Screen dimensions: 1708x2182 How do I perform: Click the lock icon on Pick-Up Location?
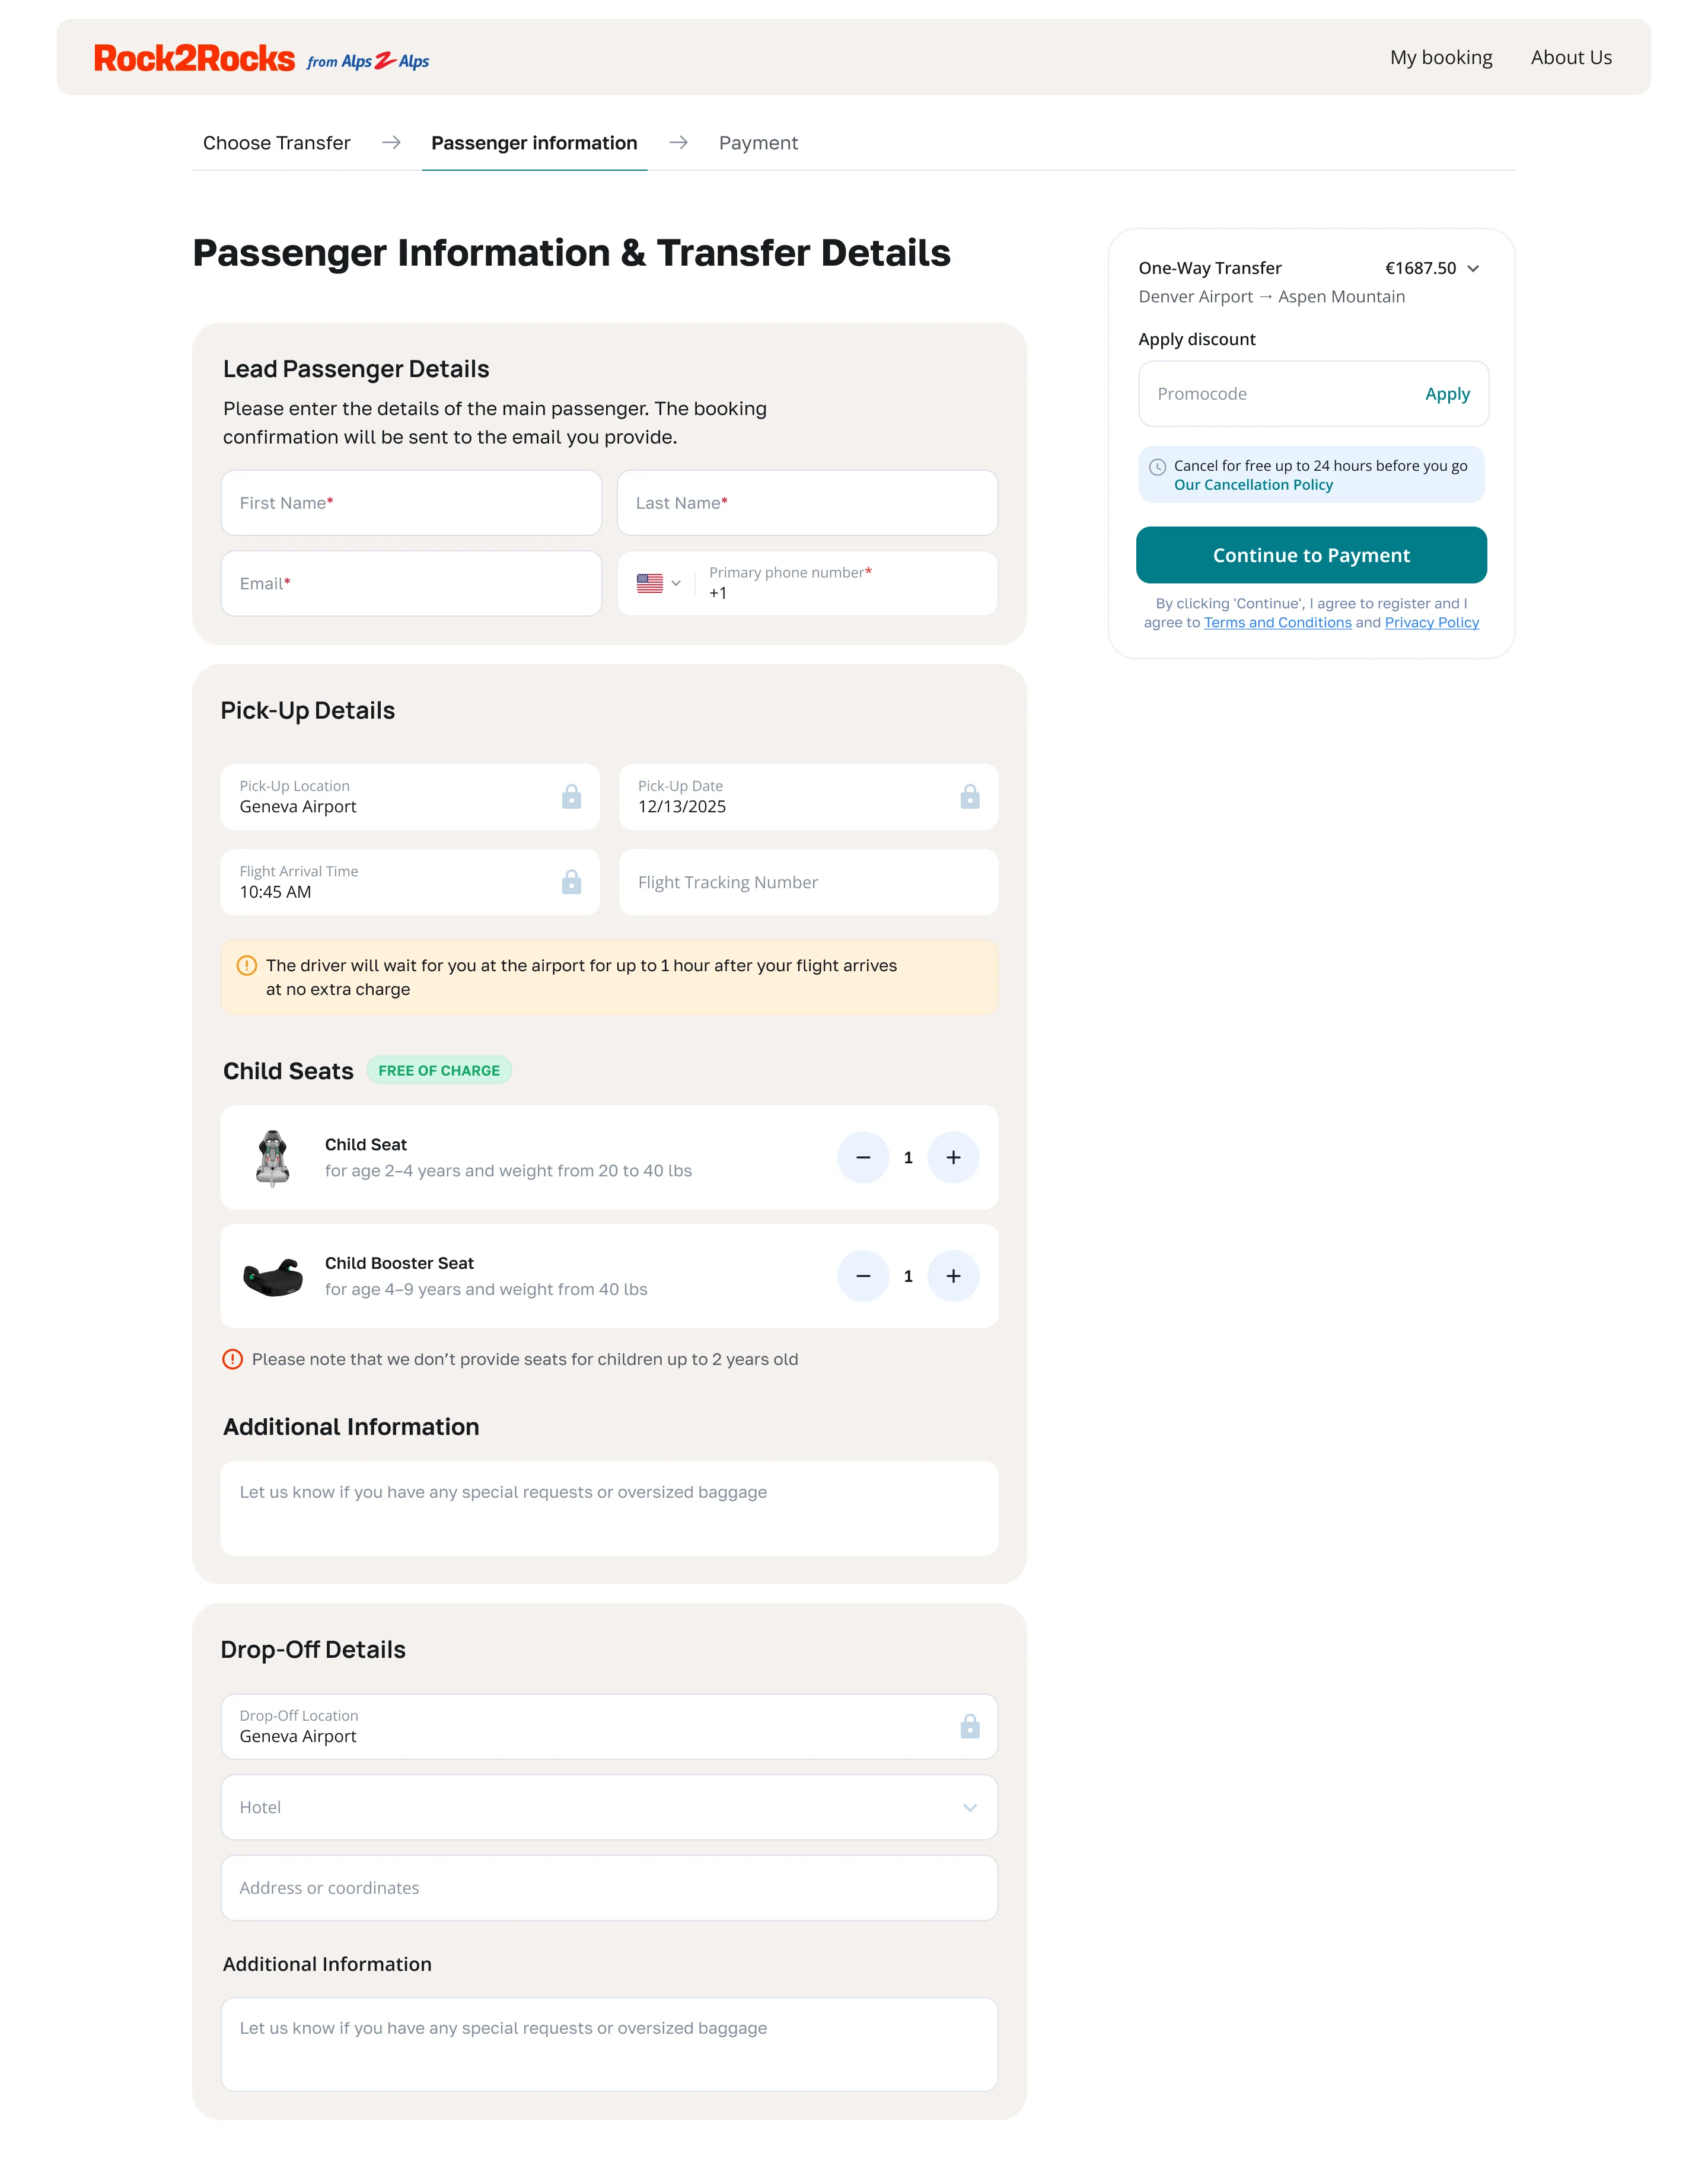click(571, 797)
